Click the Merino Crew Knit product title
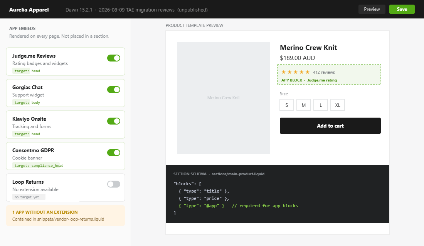Viewport: 424px width, 246px height. coord(308,48)
